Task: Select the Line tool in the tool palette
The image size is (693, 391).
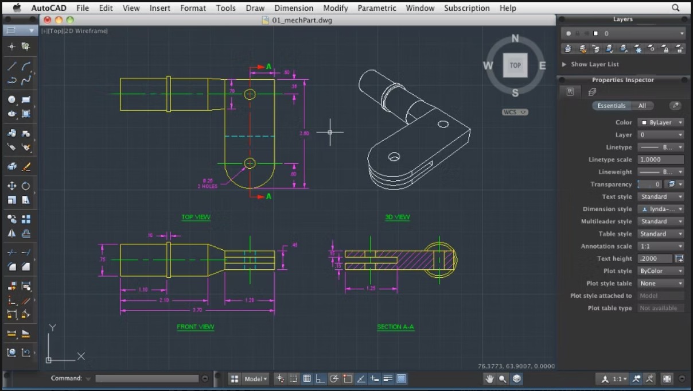Action: click(x=11, y=67)
